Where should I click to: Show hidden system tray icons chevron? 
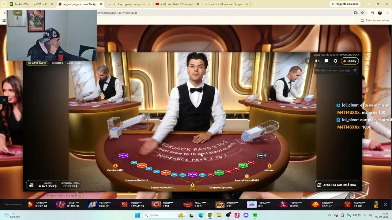coord(329,215)
